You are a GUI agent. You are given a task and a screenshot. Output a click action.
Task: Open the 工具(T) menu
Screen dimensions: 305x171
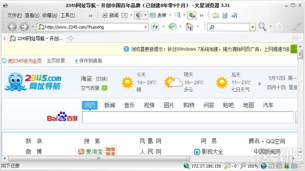coord(68,15)
